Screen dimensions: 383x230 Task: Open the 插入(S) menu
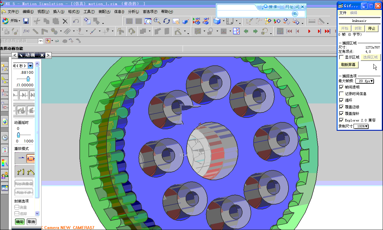click(59, 12)
